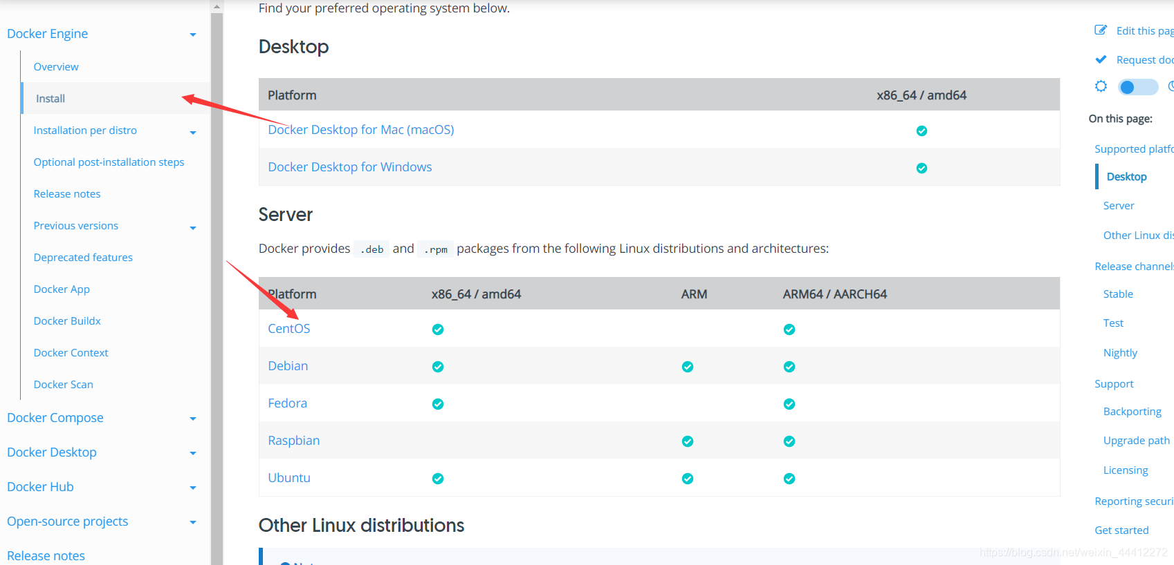Screen dimensions: 1174x565
Task: Expand Installation per distro arrow
Action: 193,133
